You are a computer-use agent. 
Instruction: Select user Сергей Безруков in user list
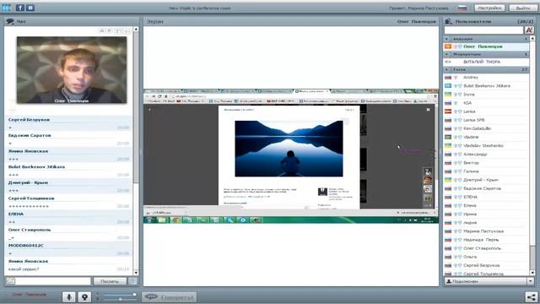point(486,265)
